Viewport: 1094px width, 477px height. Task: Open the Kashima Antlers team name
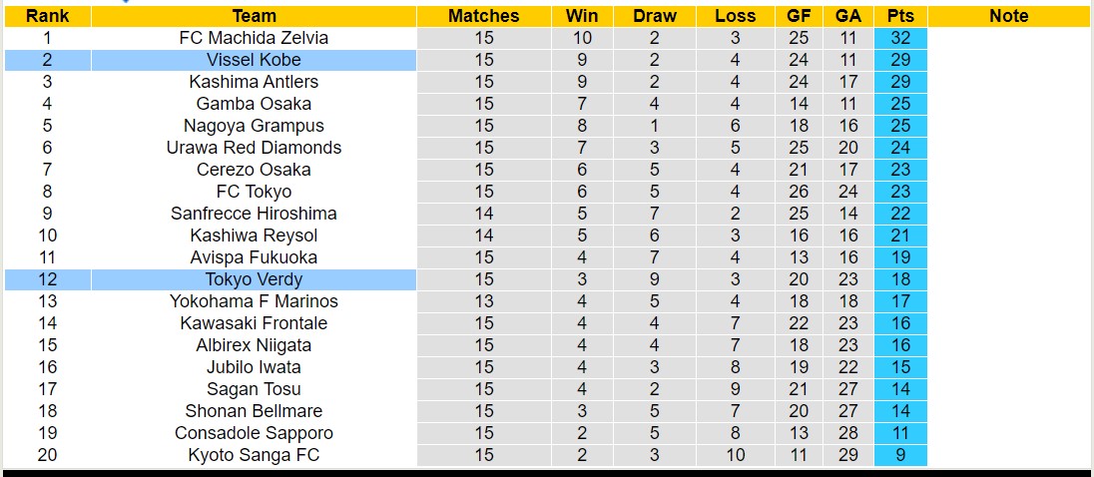[254, 82]
